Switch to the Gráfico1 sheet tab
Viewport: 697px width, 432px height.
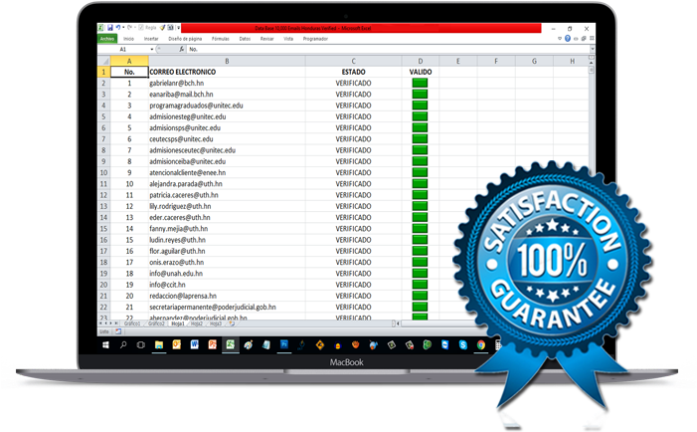click(131, 324)
